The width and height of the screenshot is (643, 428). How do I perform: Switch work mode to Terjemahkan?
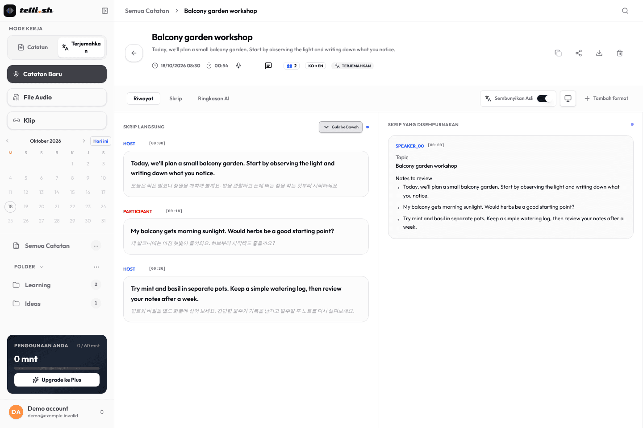click(81, 47)
